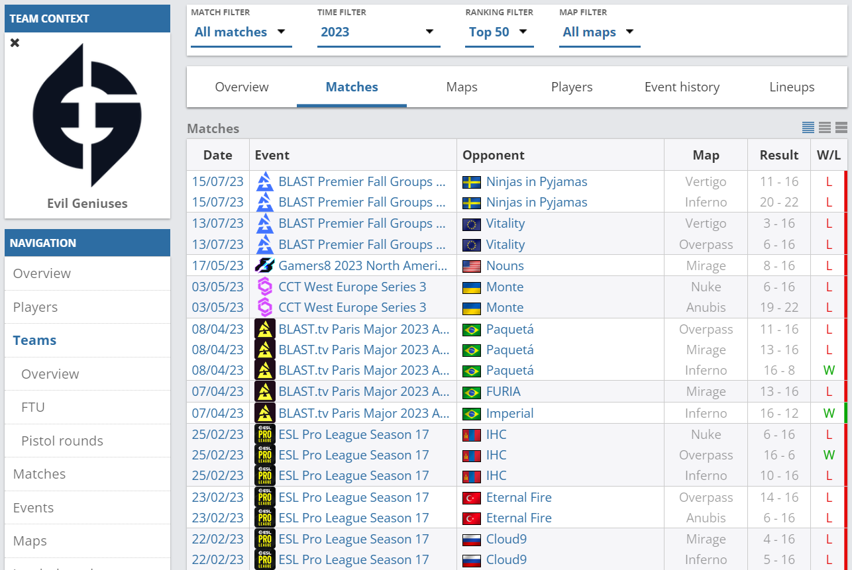Open Pistol rounds in the sidebar

click(87, 441)
